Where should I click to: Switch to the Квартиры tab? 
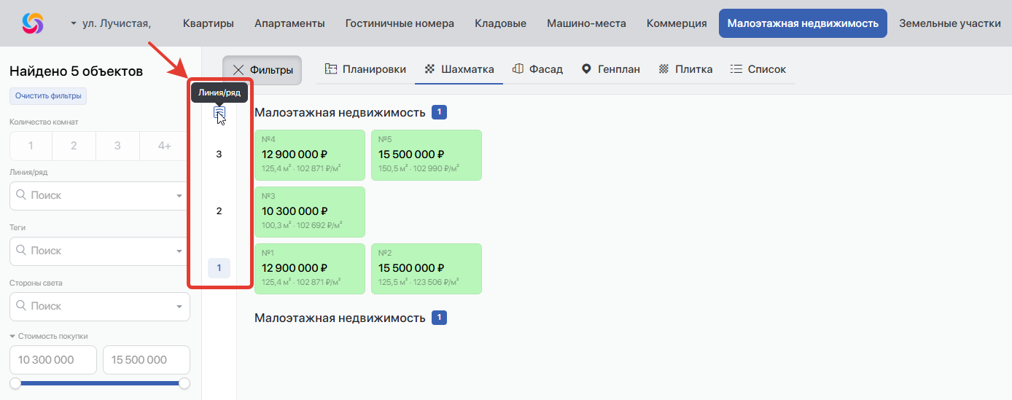[209, 23]
